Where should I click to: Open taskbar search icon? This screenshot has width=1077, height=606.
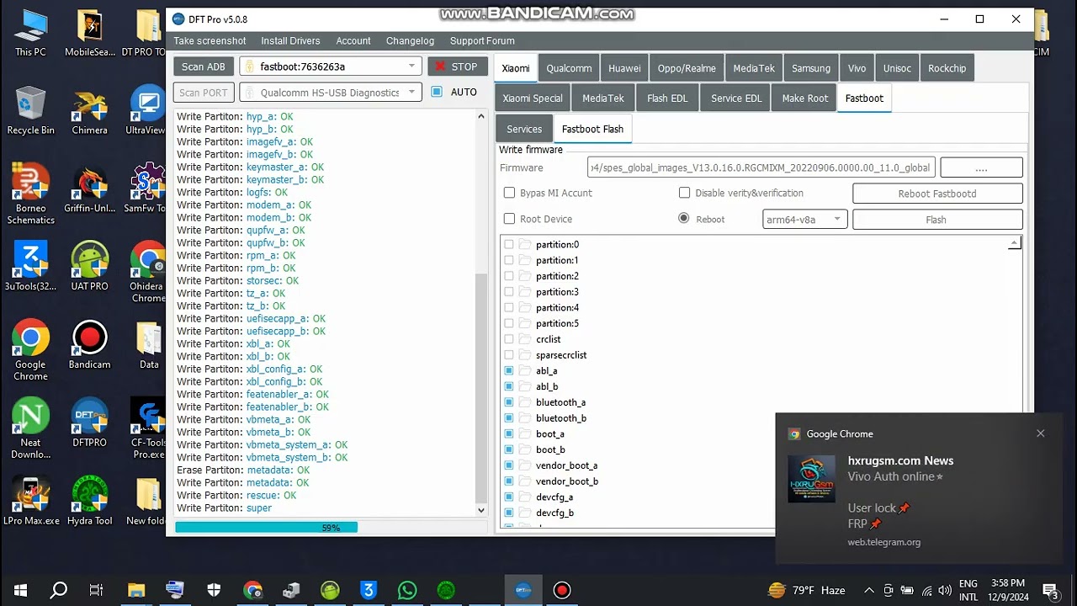tap(59, 590)
